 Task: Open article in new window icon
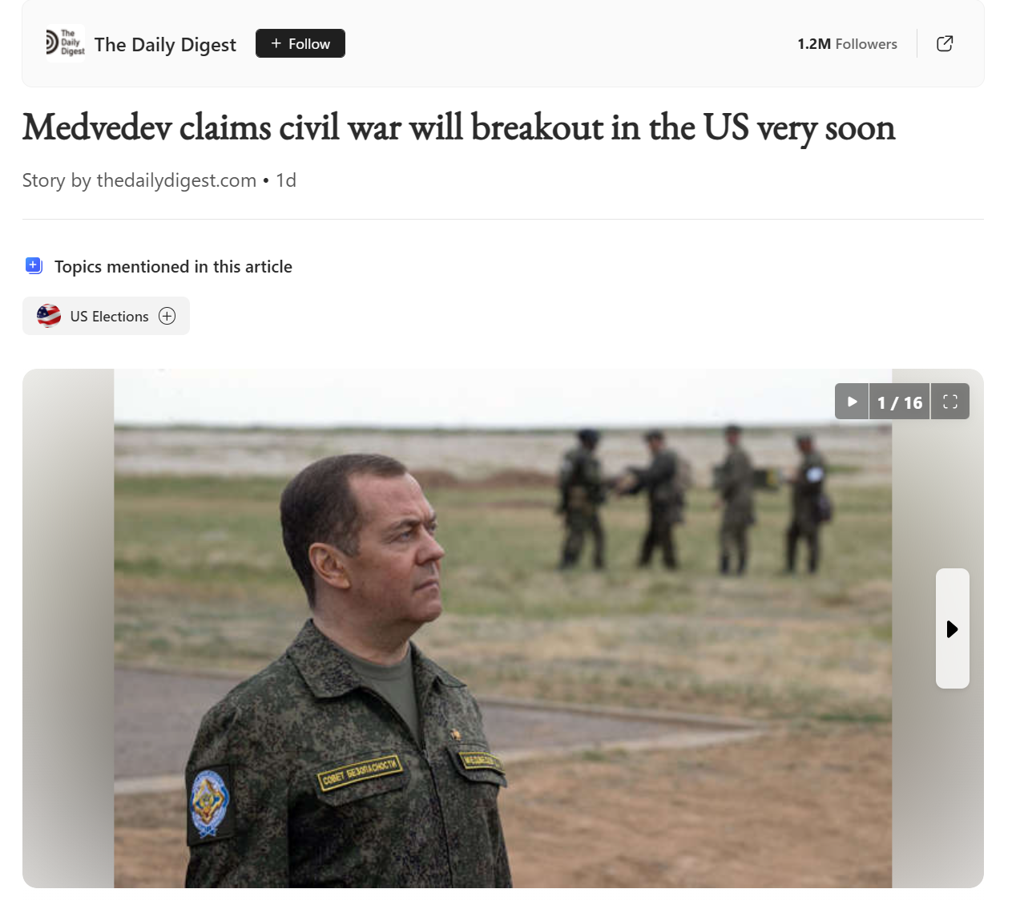pos(945,43)
